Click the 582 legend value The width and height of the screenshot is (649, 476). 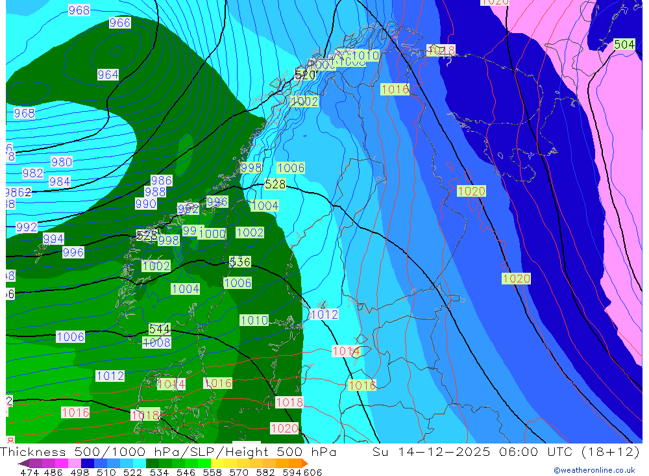(x=265, y=473)
